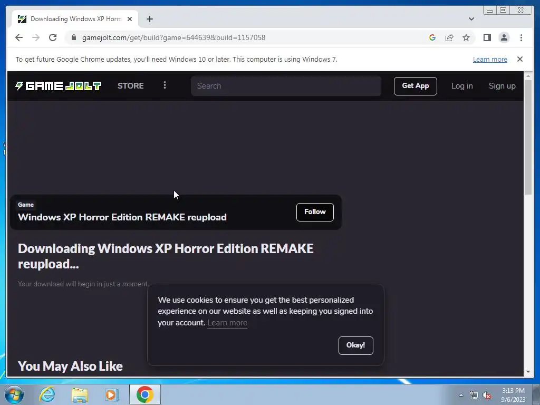Show hidden system tray icons
The width and height of the screenshot is (540, 405).
pyautogui.click(x=461, y=395)
